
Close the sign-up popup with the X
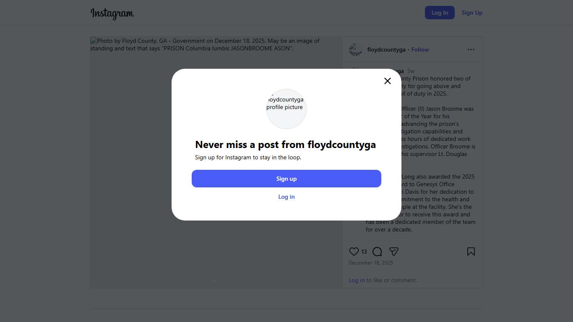(x=387, y=81)
